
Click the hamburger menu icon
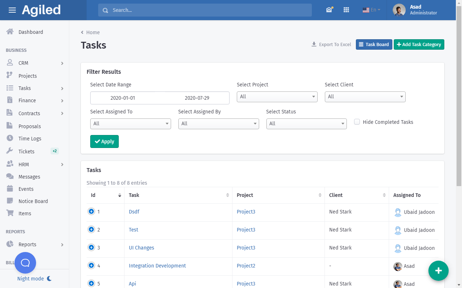(x=12, y=10)
